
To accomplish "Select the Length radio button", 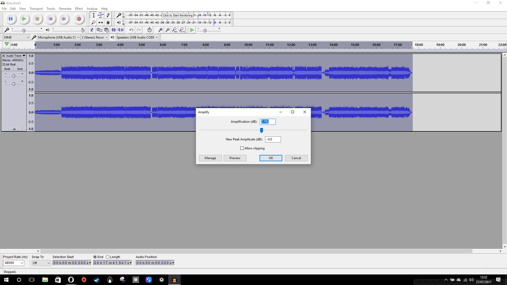I will pyautogui.click(x=108, y=257).
